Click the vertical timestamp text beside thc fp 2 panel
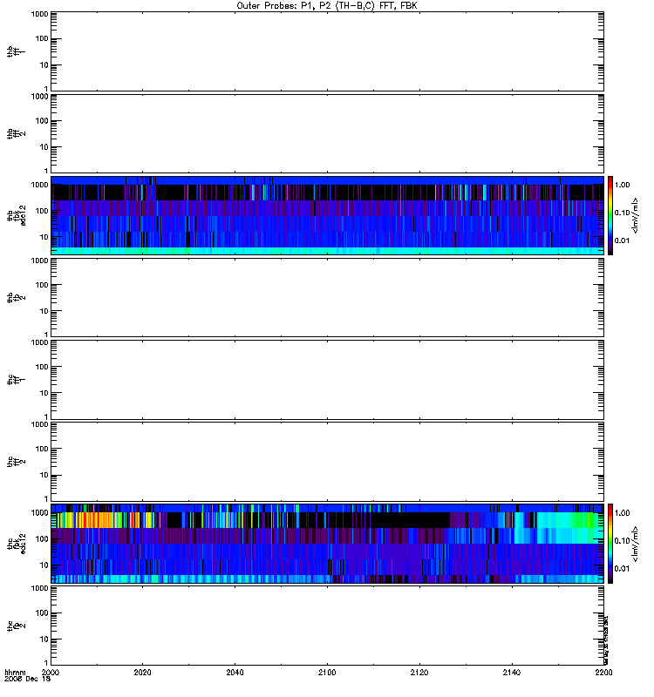 click(x=606, y=640)
